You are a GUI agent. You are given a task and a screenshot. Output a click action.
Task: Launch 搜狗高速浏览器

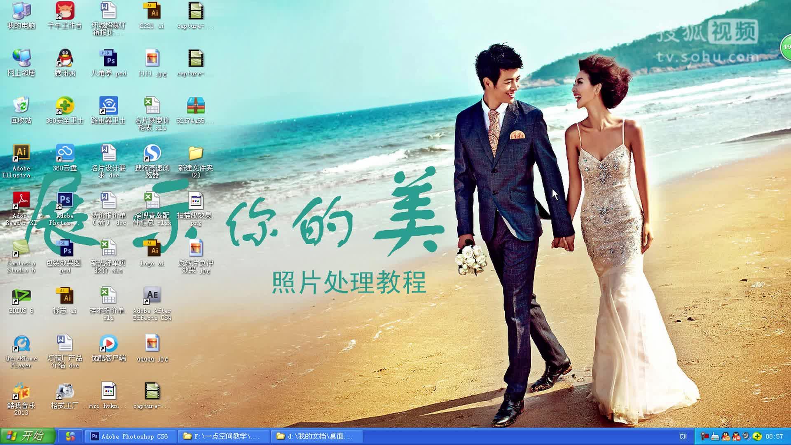(x=153, y=154)
